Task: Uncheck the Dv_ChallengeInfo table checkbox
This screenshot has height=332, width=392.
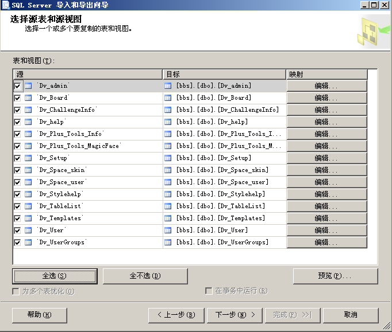Action: [x=17, y=110]
